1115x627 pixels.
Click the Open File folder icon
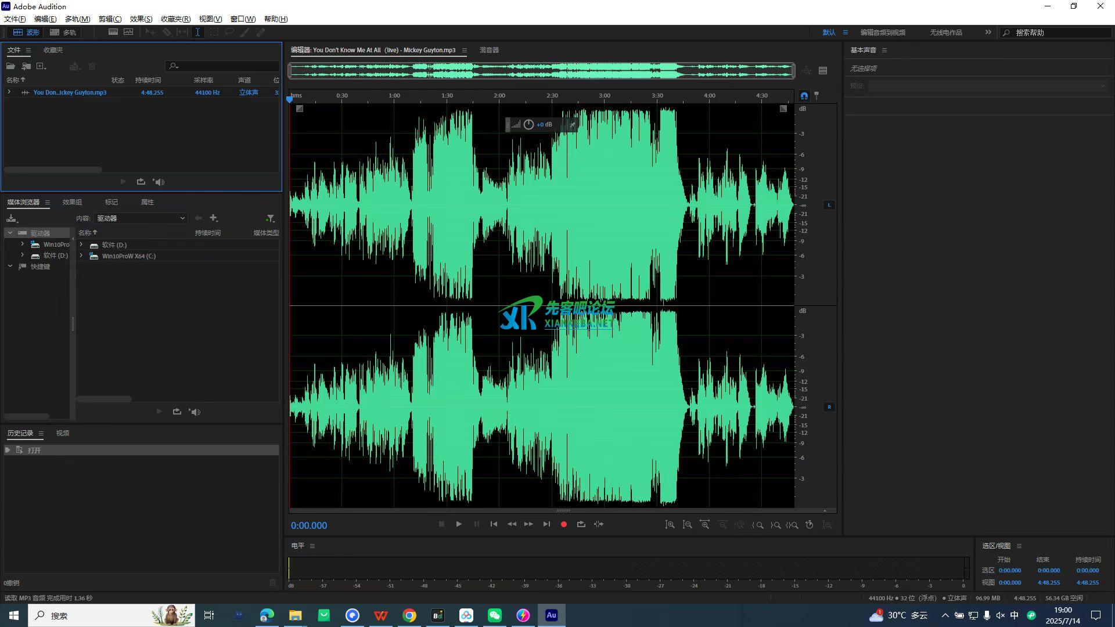[x=10, y=66]
